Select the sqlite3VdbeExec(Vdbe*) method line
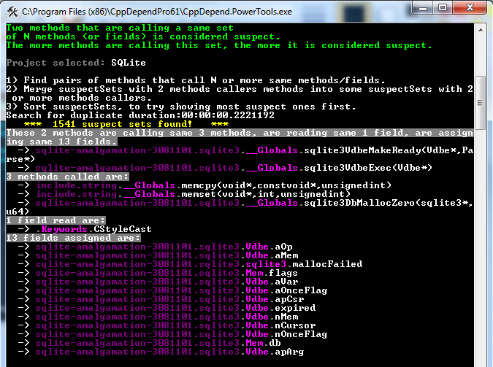493x367 pixels. coord(225,168)
